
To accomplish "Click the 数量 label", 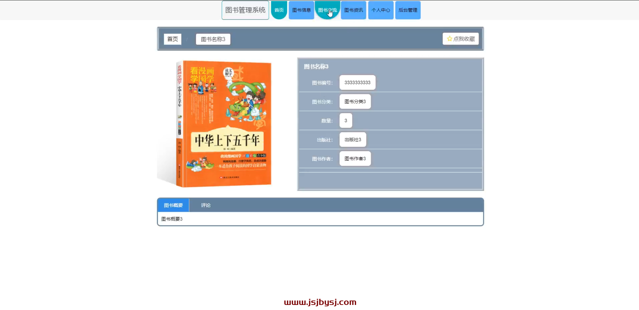I will [x=327, y=121].
